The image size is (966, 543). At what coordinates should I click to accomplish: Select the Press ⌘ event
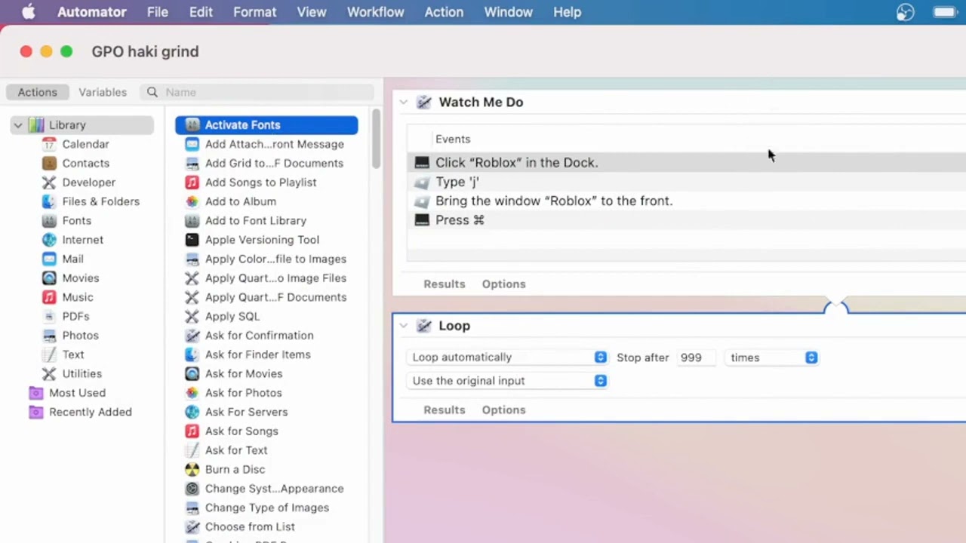coord(686,220)
